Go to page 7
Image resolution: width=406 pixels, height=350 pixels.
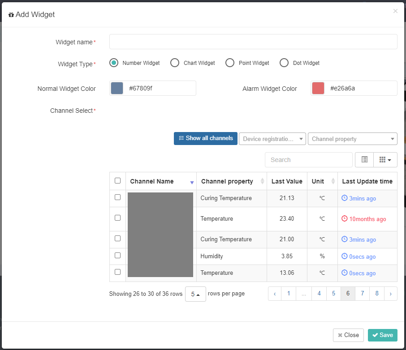click(x=363, y=294)
